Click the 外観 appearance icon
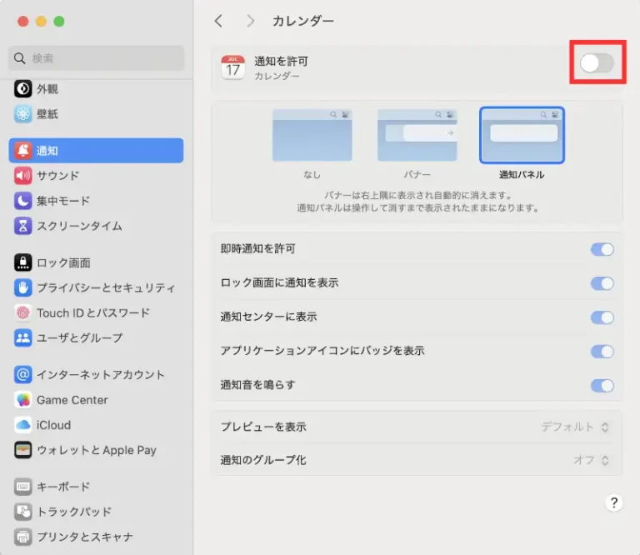This screenshot has width=640, height=555. pos(22,88)
